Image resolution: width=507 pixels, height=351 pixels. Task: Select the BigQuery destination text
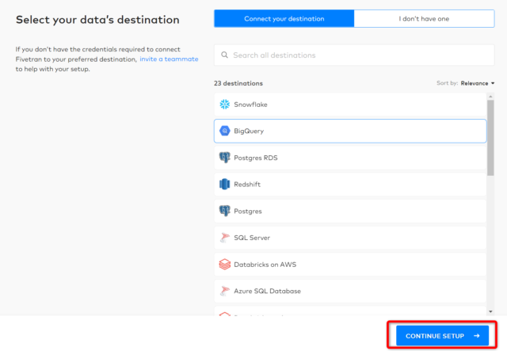249,131
